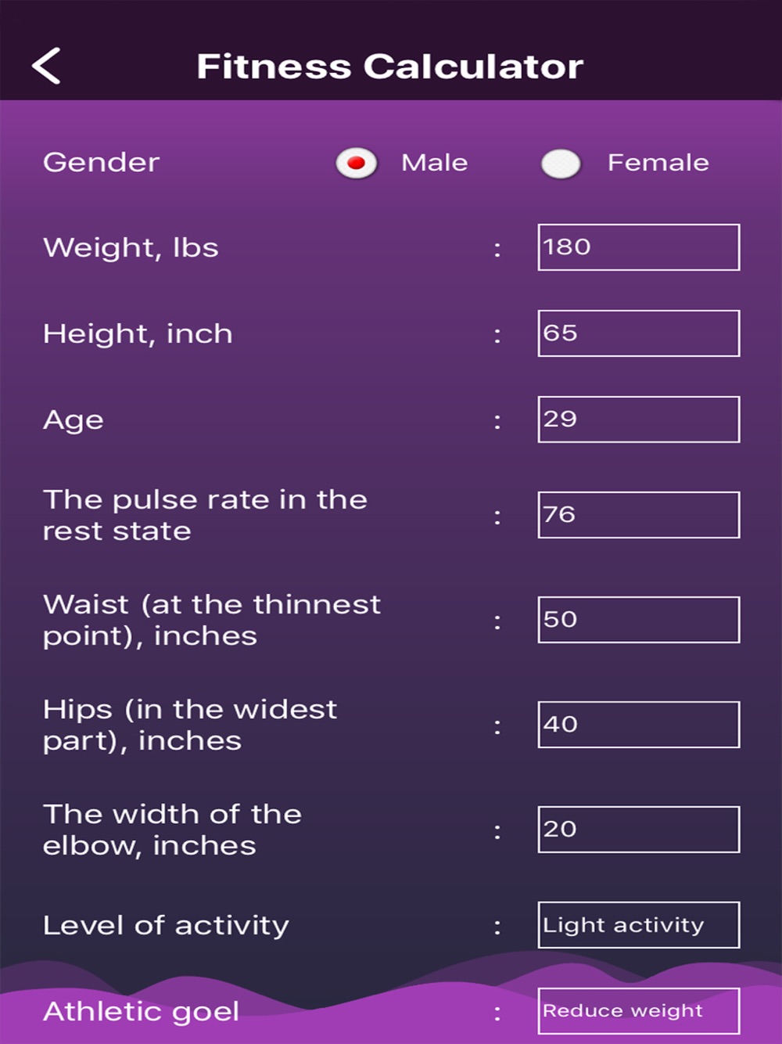Select the Female radio button
The width and height of the screenshot is (782, 1044).
[x=561, y=164]
